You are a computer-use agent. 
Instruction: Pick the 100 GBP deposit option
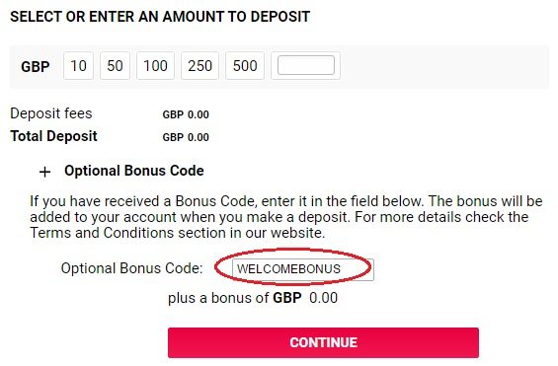[x=155, y=66]
